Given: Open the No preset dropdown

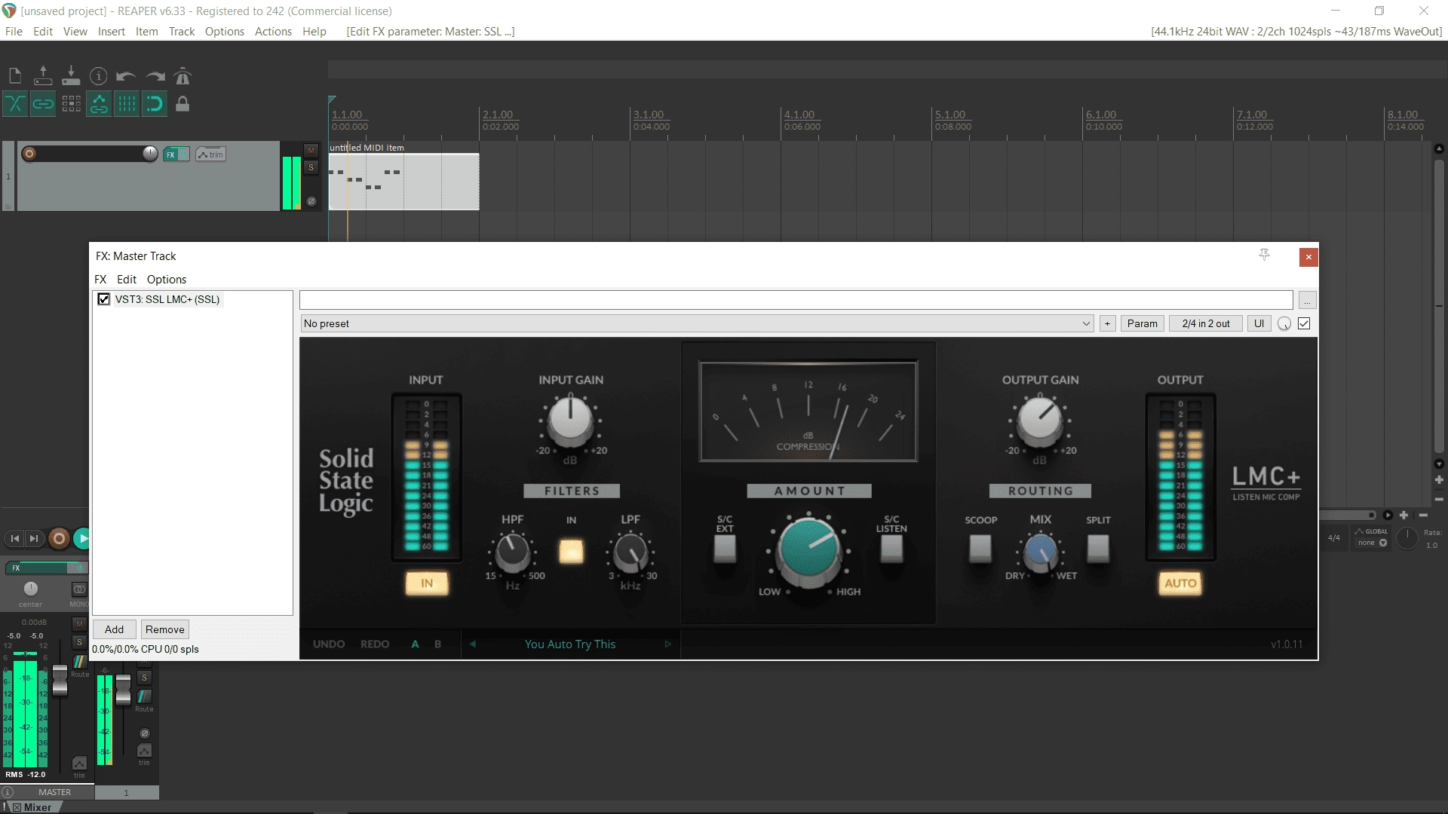Looking at the screenshot, I should click(x=697, y=323).
